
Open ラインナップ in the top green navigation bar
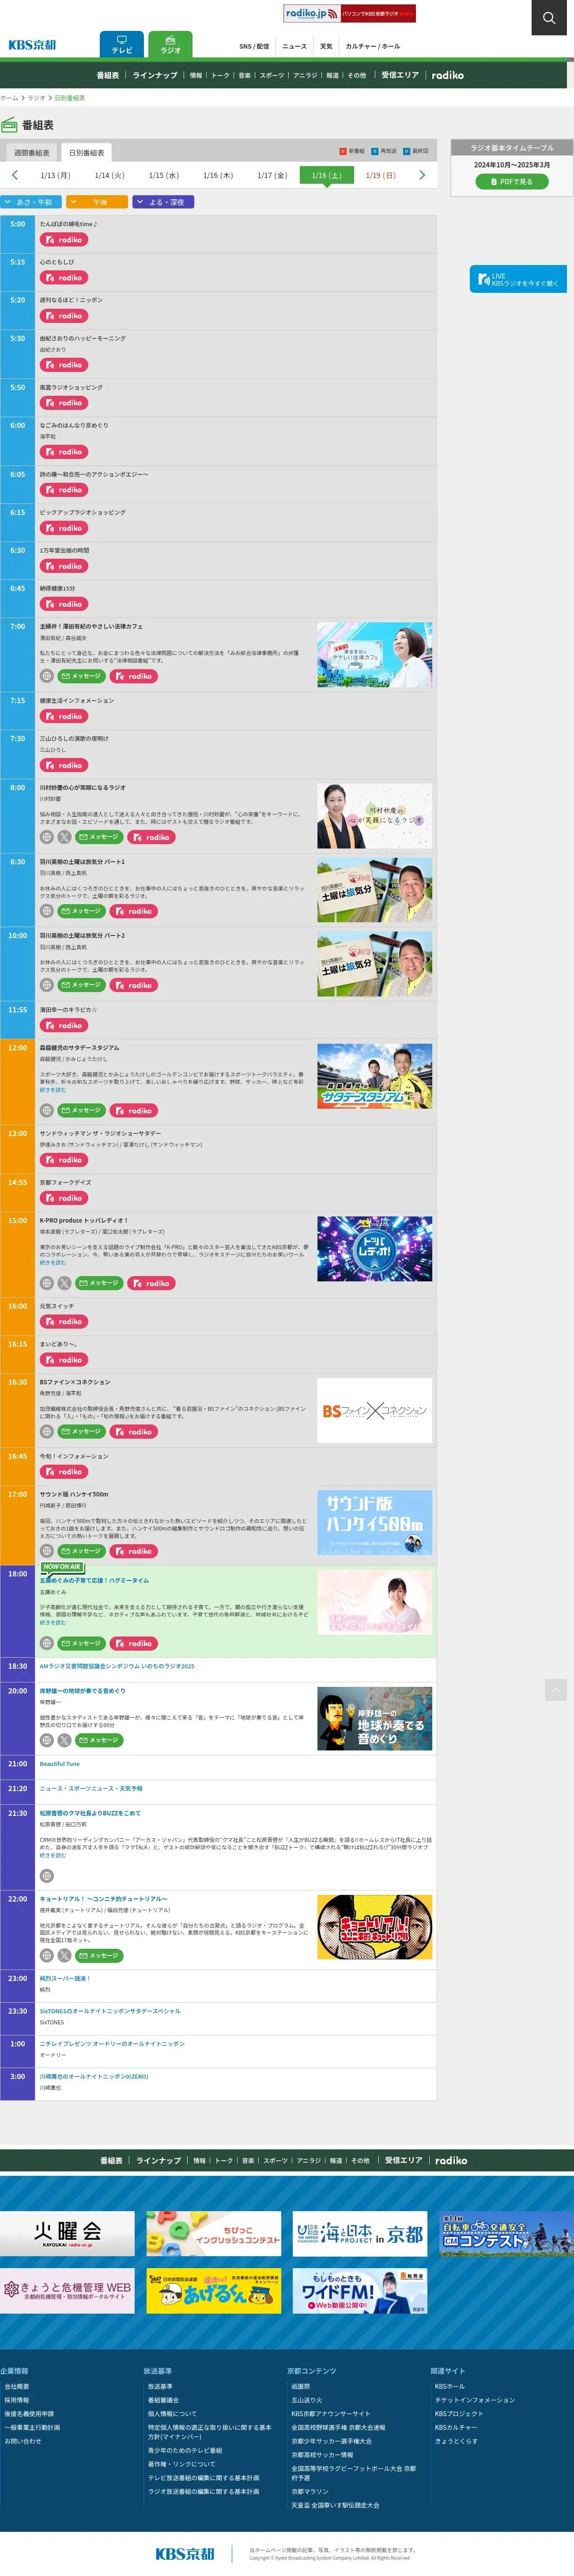click(x=155, y=75)
